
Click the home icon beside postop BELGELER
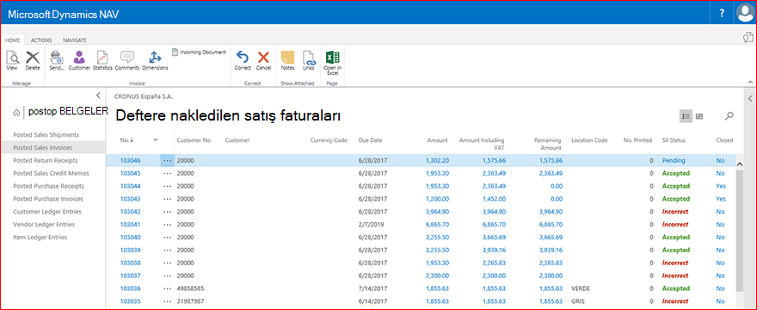(x=17, y=112)
